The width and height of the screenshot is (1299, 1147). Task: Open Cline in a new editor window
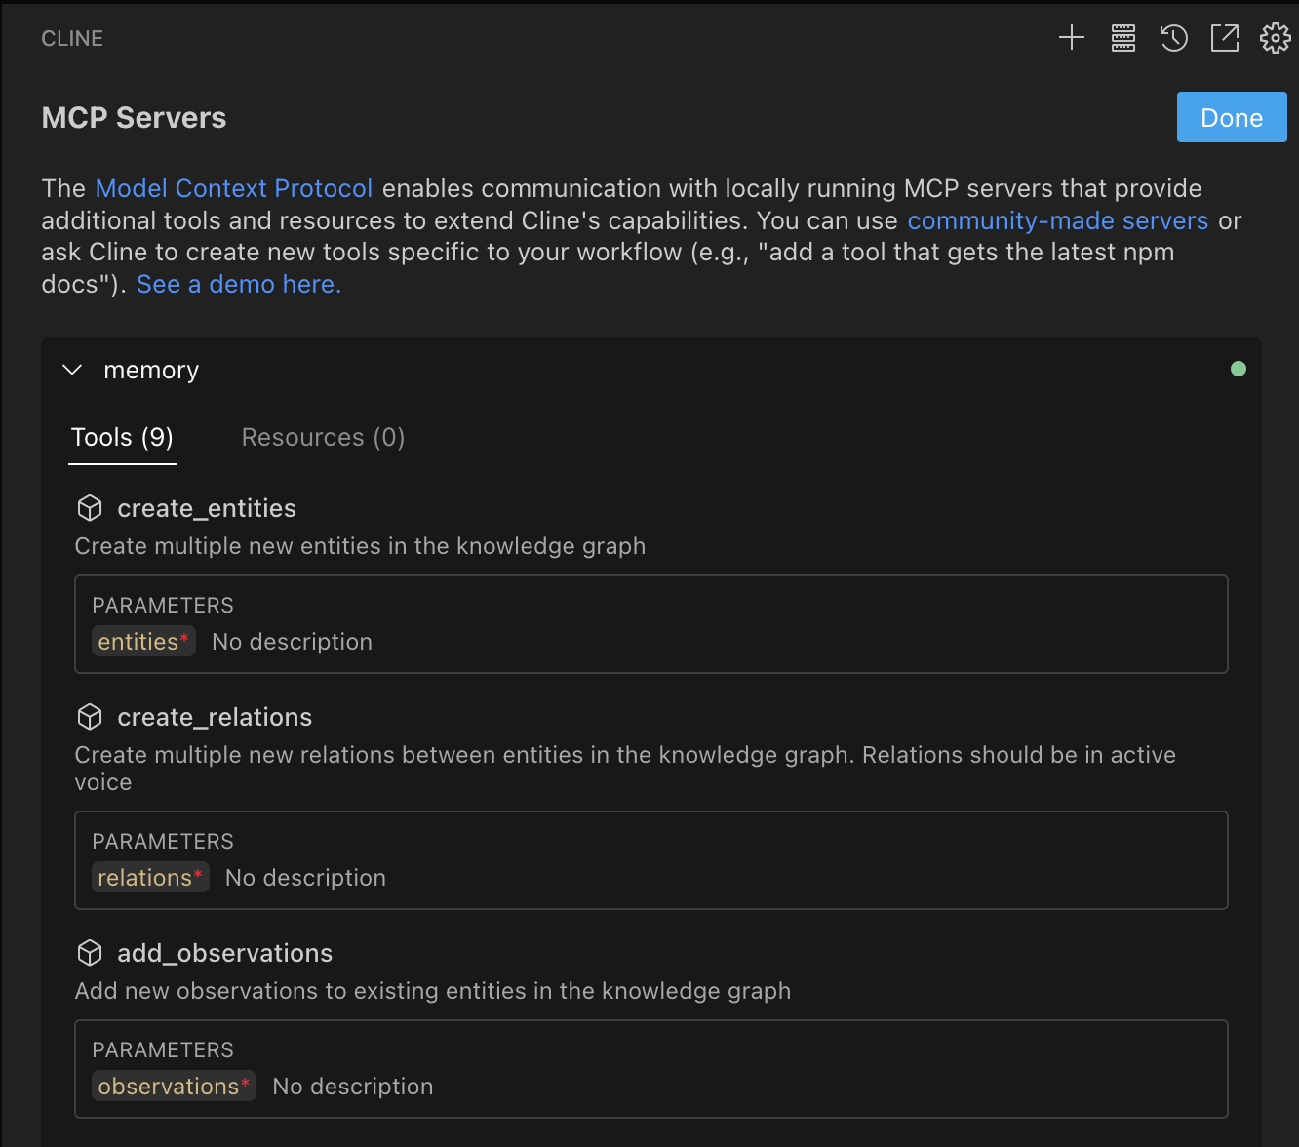pos(1224,38)
